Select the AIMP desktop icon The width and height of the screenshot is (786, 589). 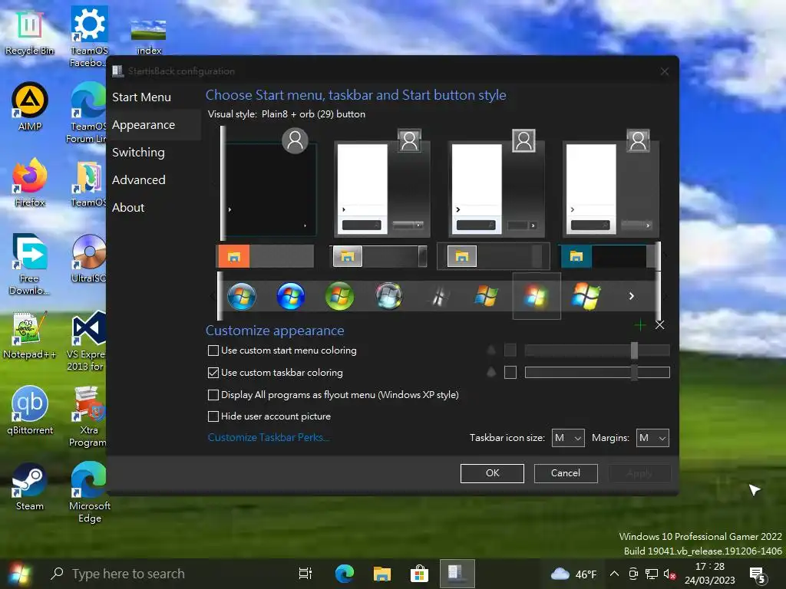(30, 107)
